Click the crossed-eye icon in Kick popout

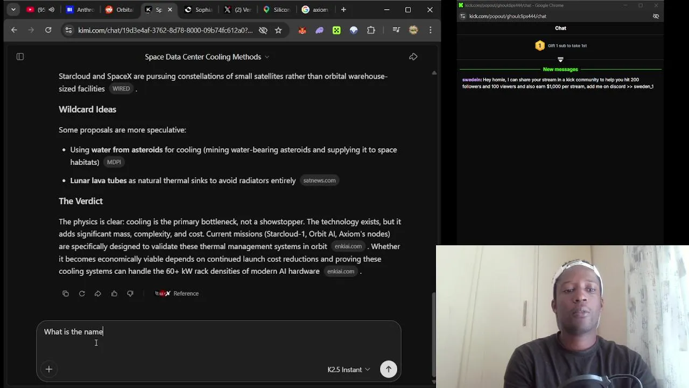point(656,16)
